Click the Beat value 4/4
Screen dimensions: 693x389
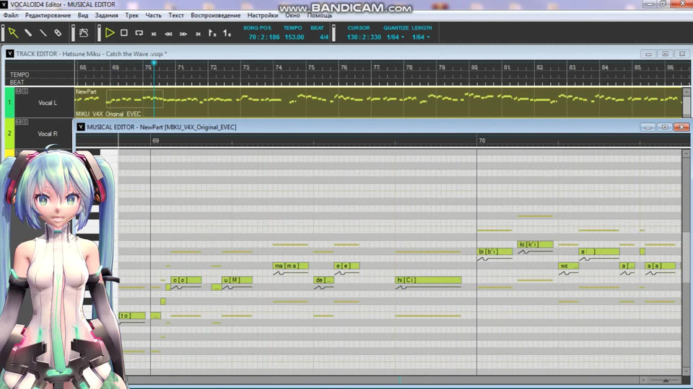tap(323, 37)
